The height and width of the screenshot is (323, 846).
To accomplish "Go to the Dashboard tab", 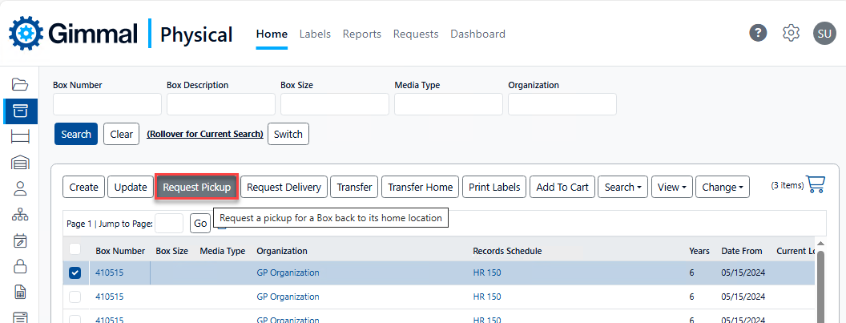I will click(x=477, y=34).
